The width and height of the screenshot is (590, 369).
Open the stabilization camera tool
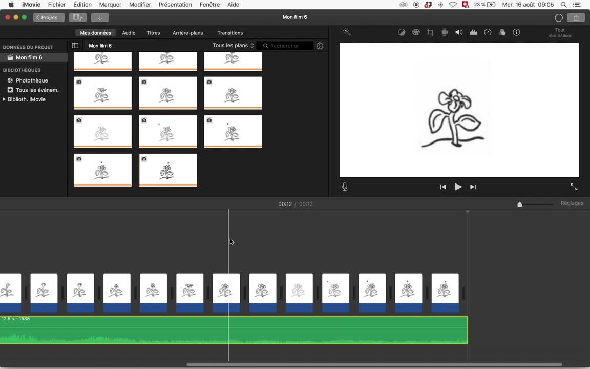445,32
